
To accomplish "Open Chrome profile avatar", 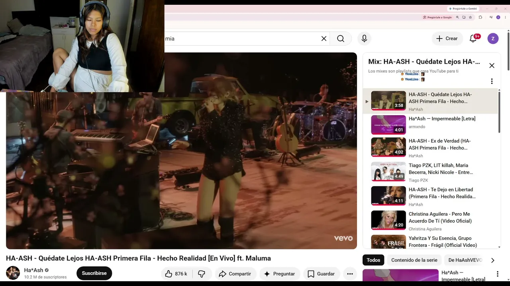I will pyautogui.click(x=498, y=17).
